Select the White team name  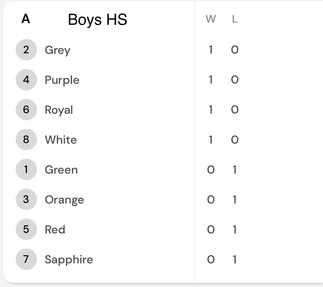61,140
